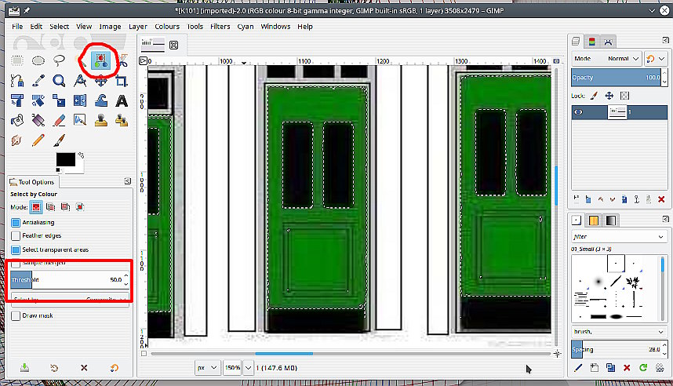Select the Pencil tool

(38, 140)
